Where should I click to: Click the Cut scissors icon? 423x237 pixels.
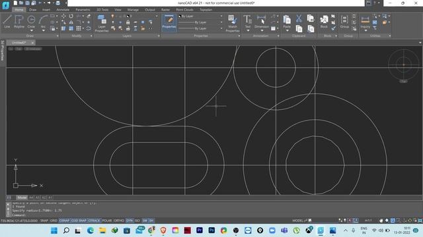[299, 18]
